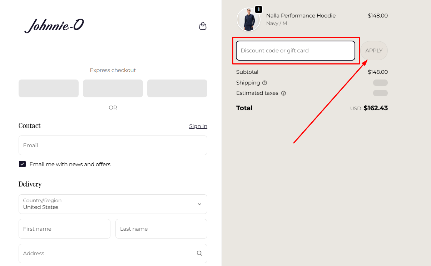
Task: Click the middle express checkout button
Action: [x=113, y=88]
